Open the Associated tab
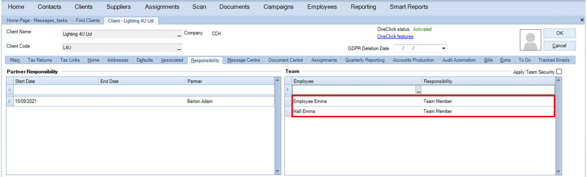The height and width of the screenshot is (177, 587). (x=172, y=60)
